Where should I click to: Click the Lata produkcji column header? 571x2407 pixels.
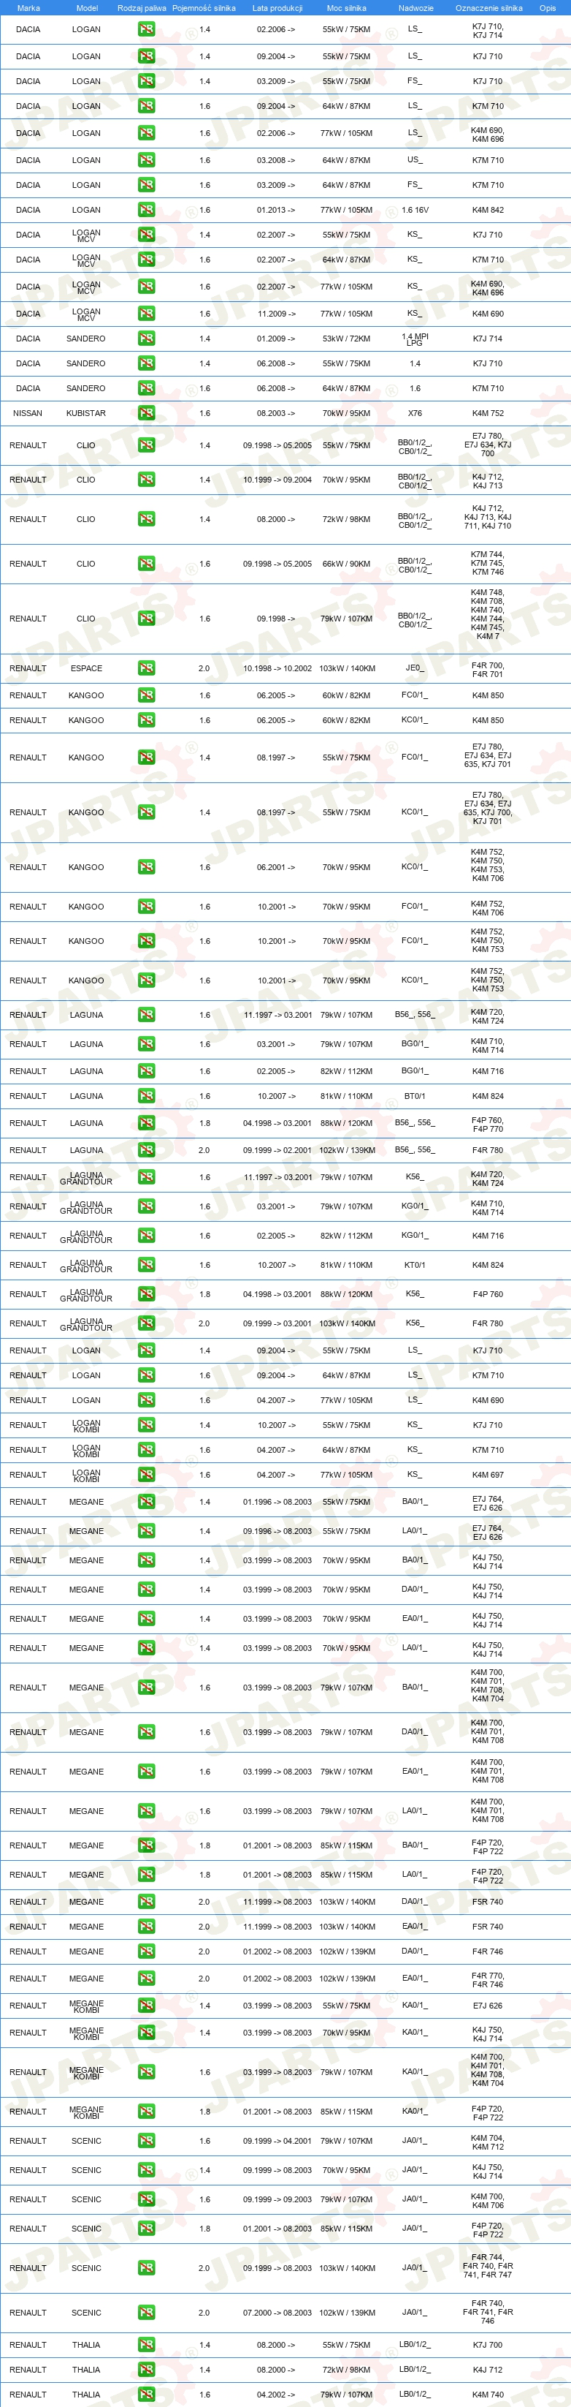[x=277, y=7]
